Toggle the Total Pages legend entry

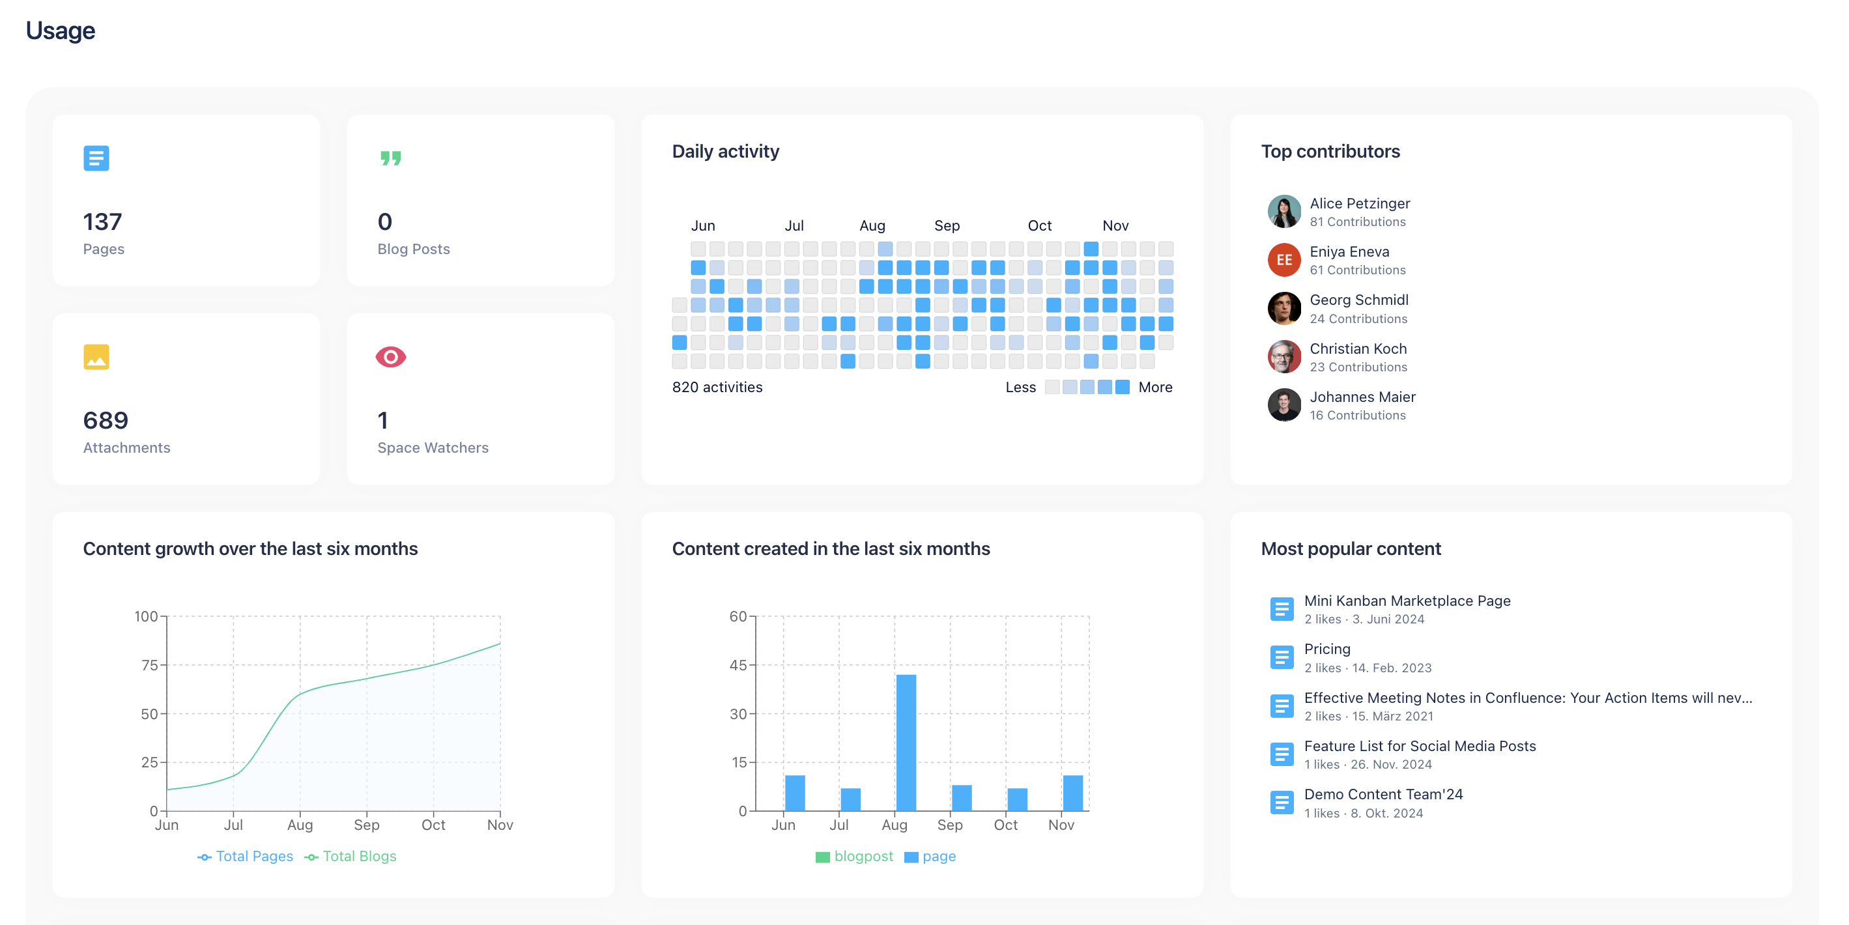tap(246, 856)
